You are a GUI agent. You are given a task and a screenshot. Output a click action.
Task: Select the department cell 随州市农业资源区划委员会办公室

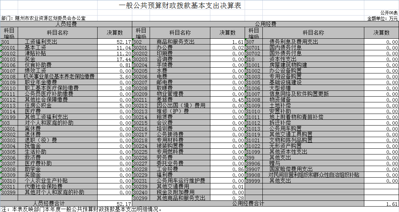(43, 18)
